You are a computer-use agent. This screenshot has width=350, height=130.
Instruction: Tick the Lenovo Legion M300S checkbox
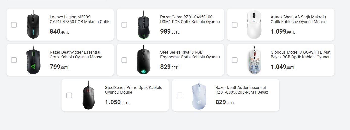tap(14, 25)
